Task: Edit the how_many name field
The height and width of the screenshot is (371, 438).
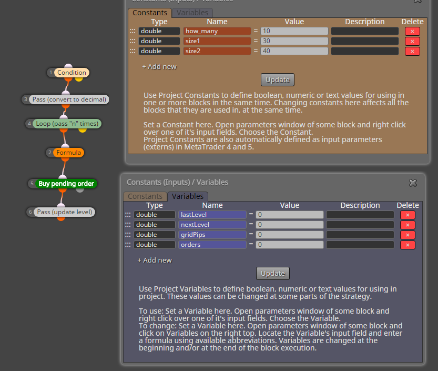Action: pos(217,31)
